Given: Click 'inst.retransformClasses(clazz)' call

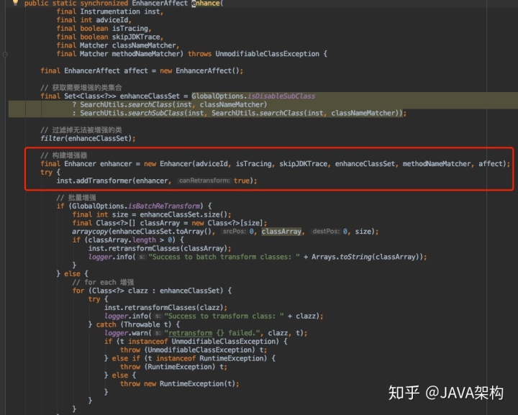Looking at the screenshot, I should pyautogui.click(x=164, y=308).
